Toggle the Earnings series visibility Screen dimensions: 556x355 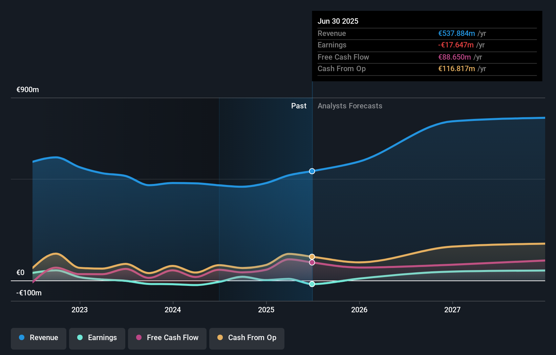pyautogui.click(x=97, y=338)
